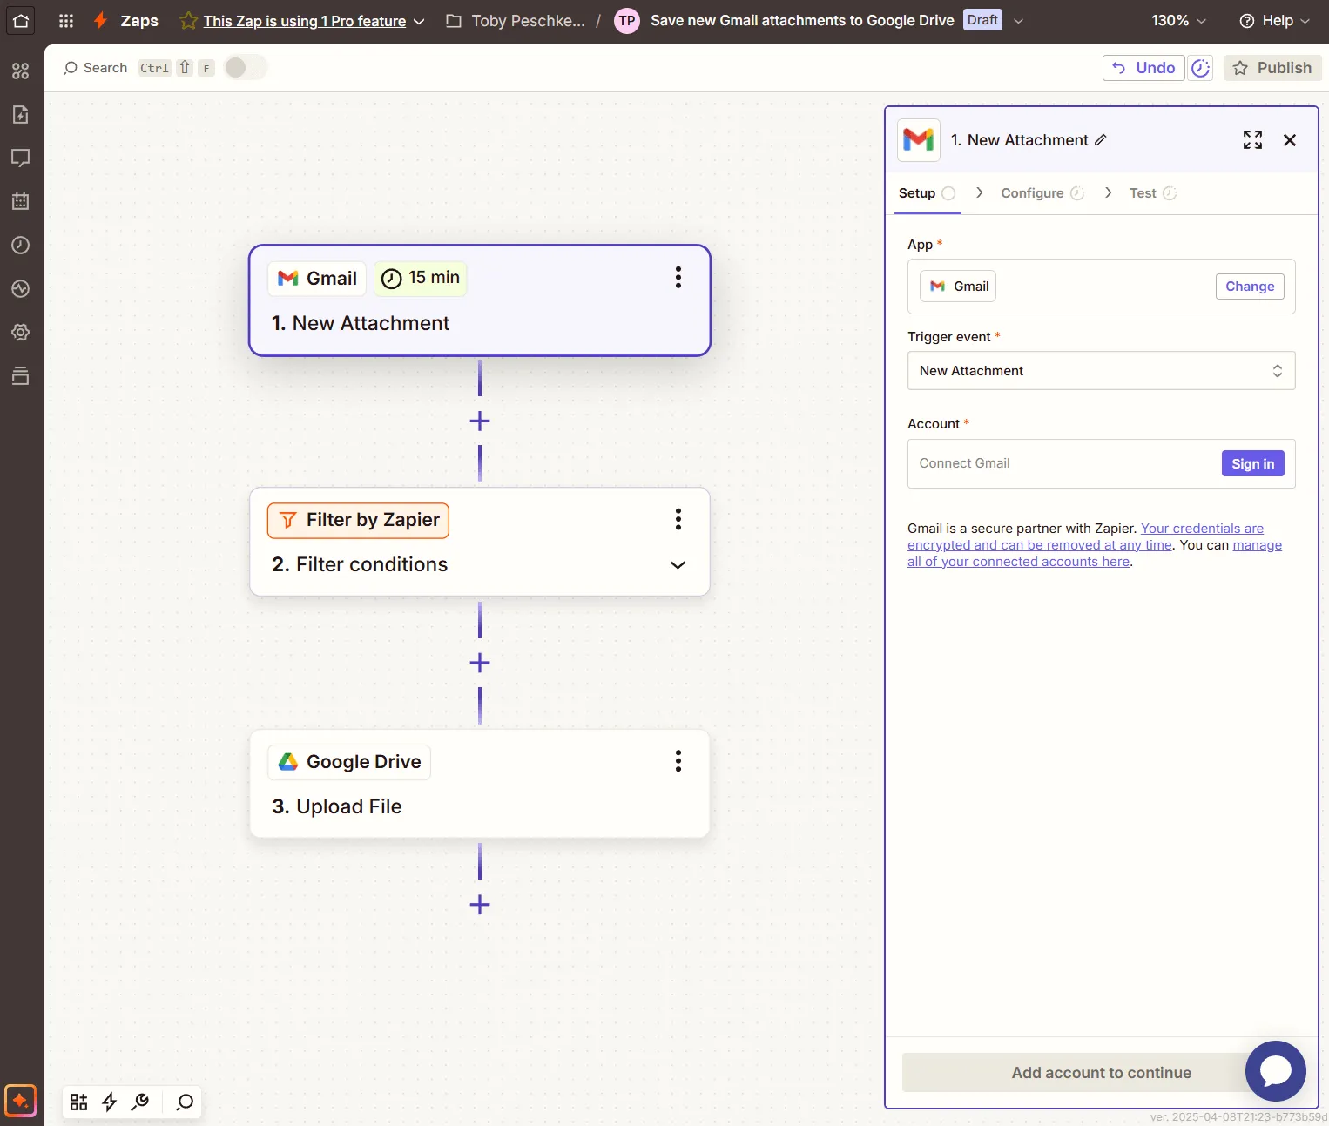The width and height of the screenshot is (1329, 1126).
Task: Open the Toby Peschke folder breadcrumb
Action: coord(515,21)
